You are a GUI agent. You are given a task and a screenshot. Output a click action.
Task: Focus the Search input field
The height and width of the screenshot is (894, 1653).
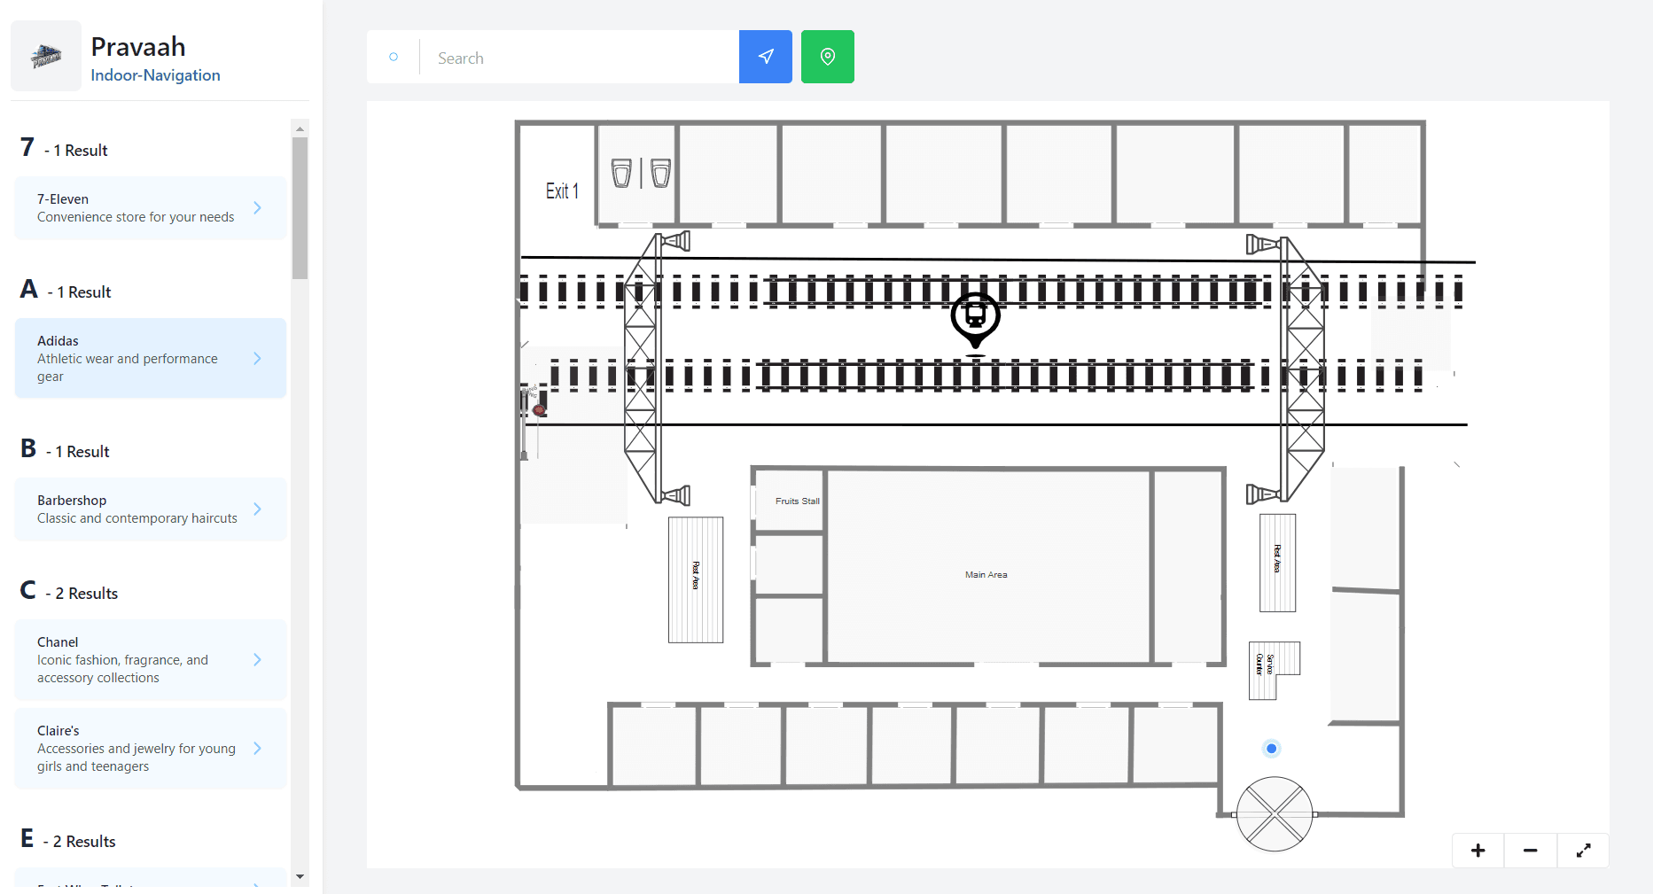click(x=580, y=58)
